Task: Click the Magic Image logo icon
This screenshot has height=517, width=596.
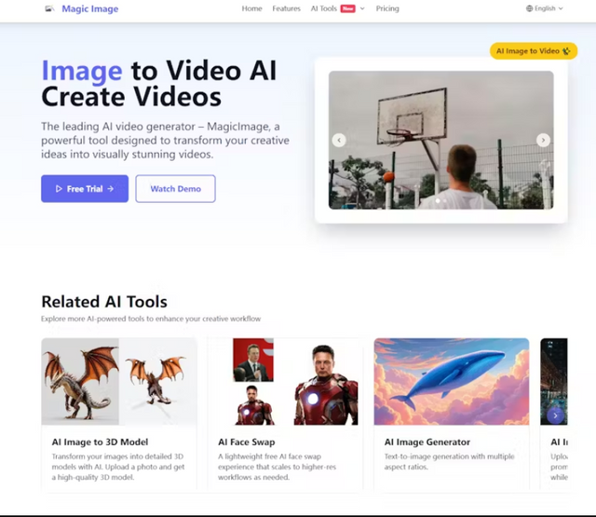Action: point(49,8)
